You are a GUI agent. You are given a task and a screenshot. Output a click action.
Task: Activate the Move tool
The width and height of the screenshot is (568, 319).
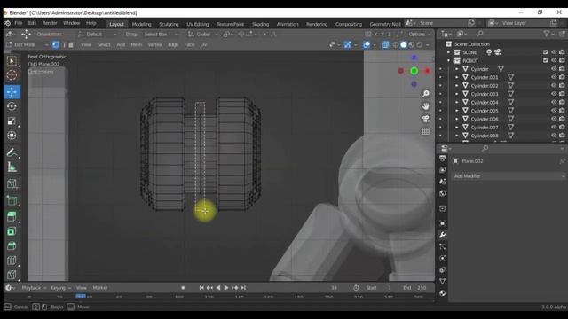click(x=12, y=92)
